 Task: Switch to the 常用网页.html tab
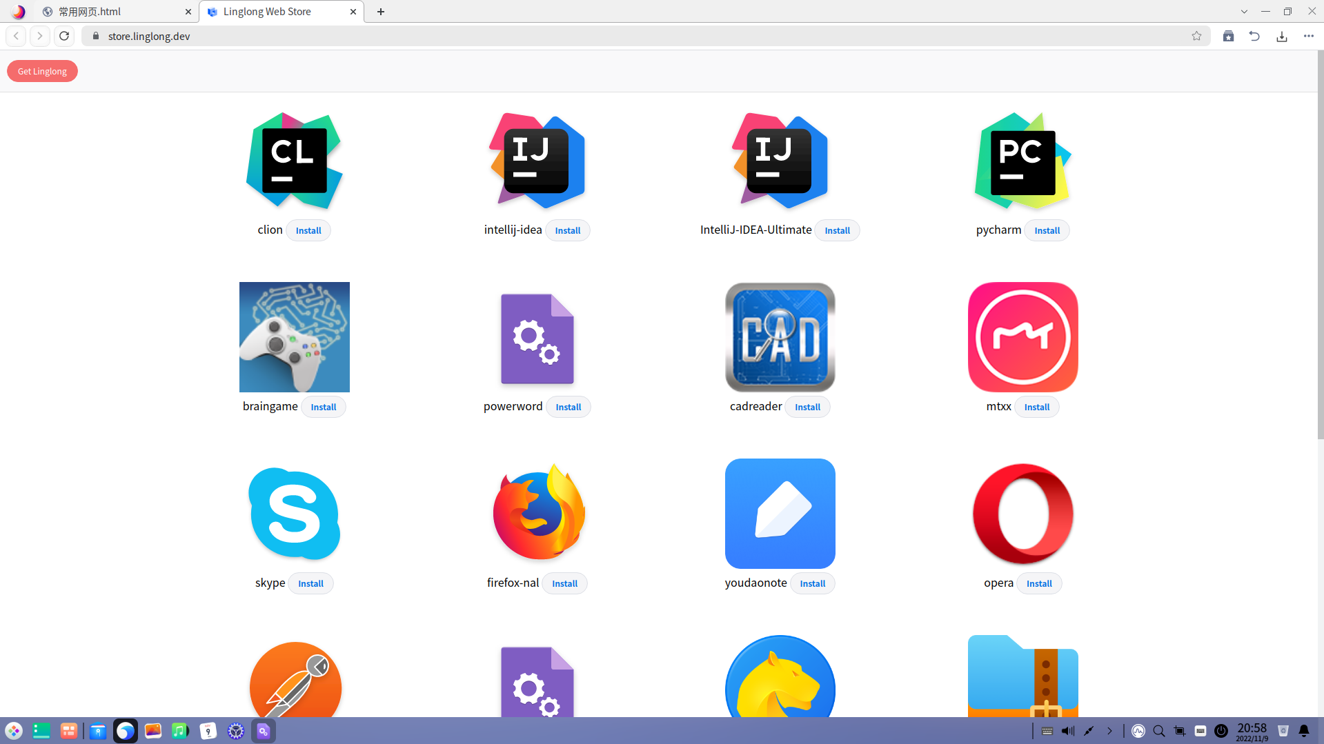pos(116,12)
